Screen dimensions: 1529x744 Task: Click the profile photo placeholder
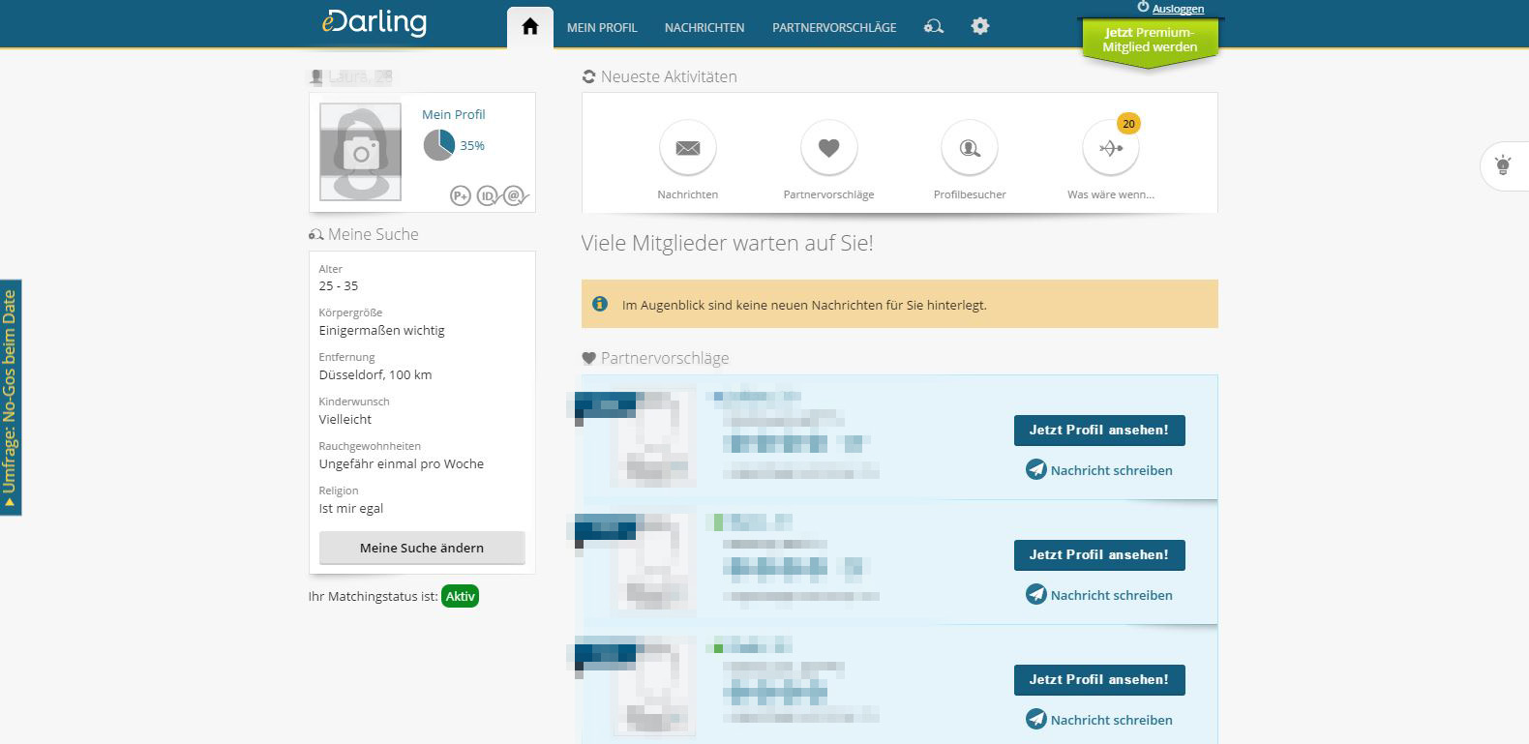click(361, 152)
